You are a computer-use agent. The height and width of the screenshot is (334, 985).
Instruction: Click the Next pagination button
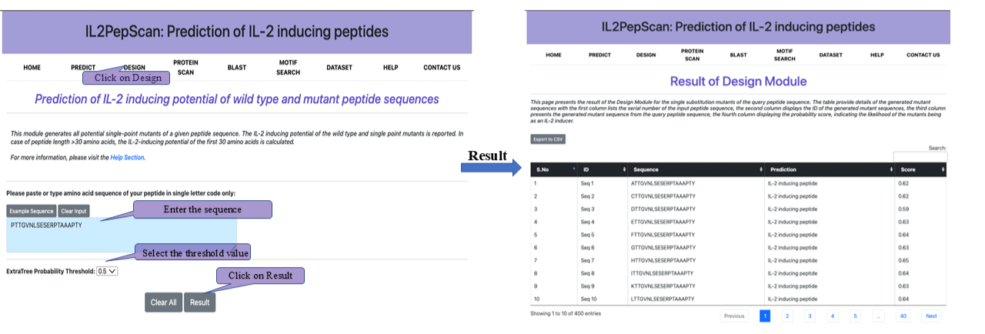(931, 316)
